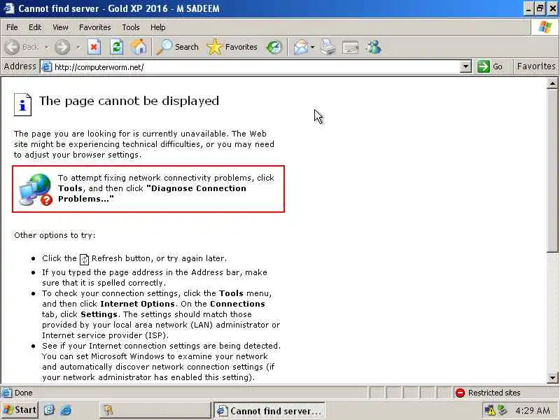Click the http://computerworm.net/ address field
The image size is (560, 420).
255,66
